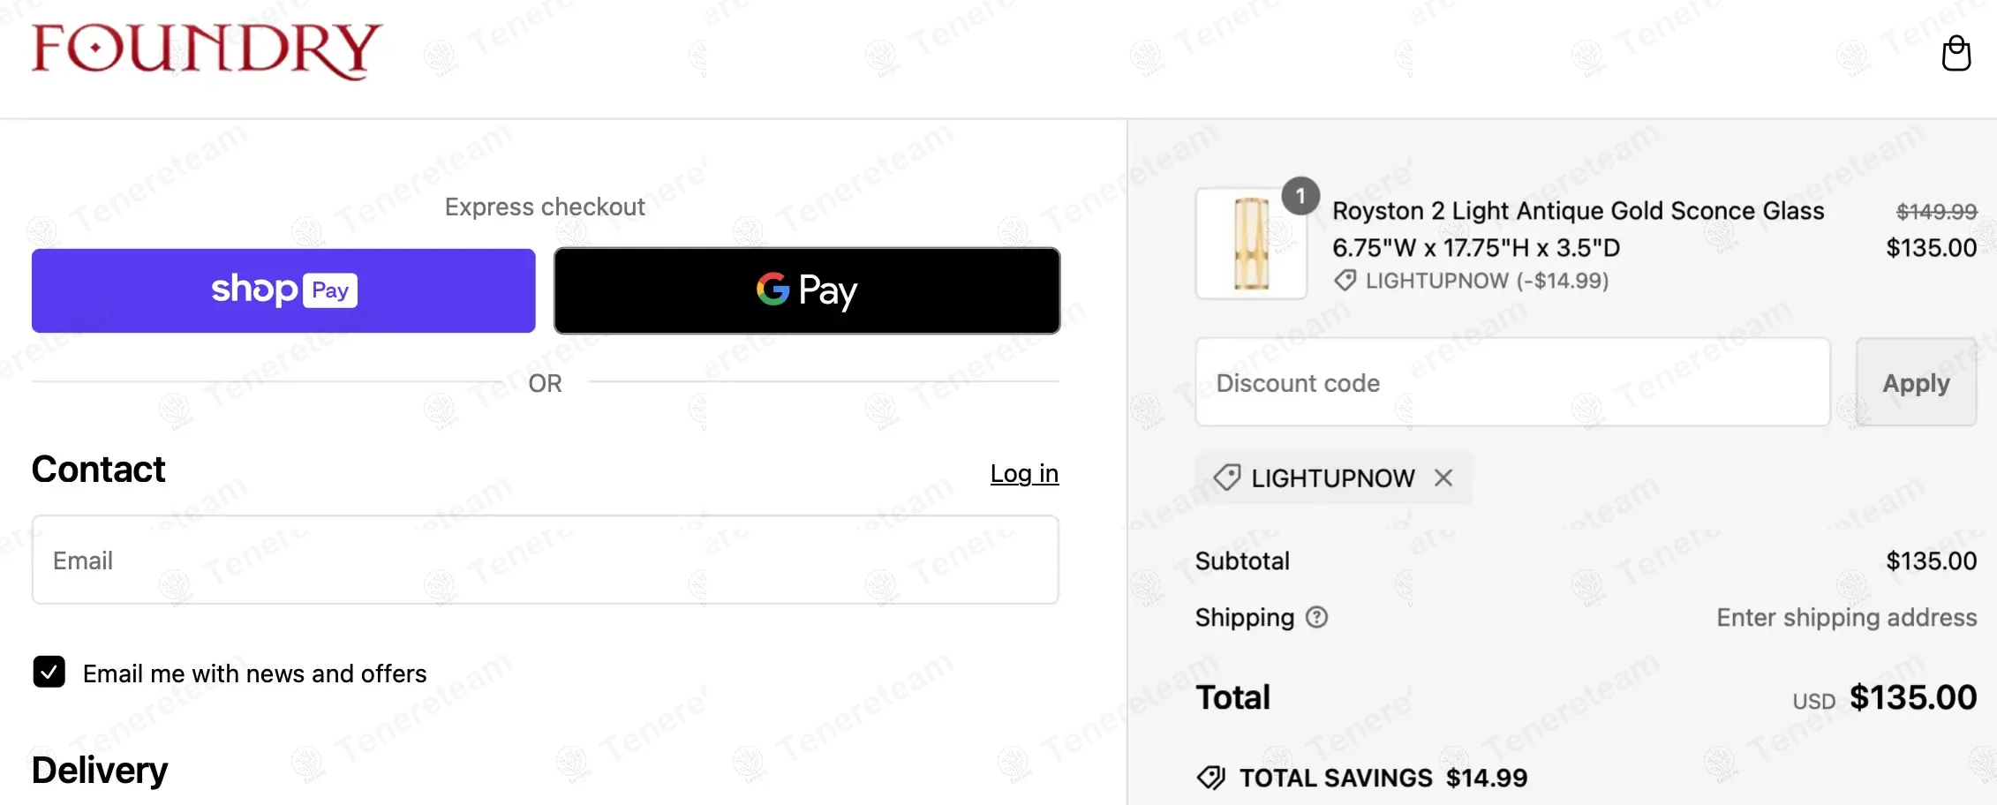The image size is (1997, 805).
Task: Open the Royston sconce product thumbnail
Action: coord(1251,244)
